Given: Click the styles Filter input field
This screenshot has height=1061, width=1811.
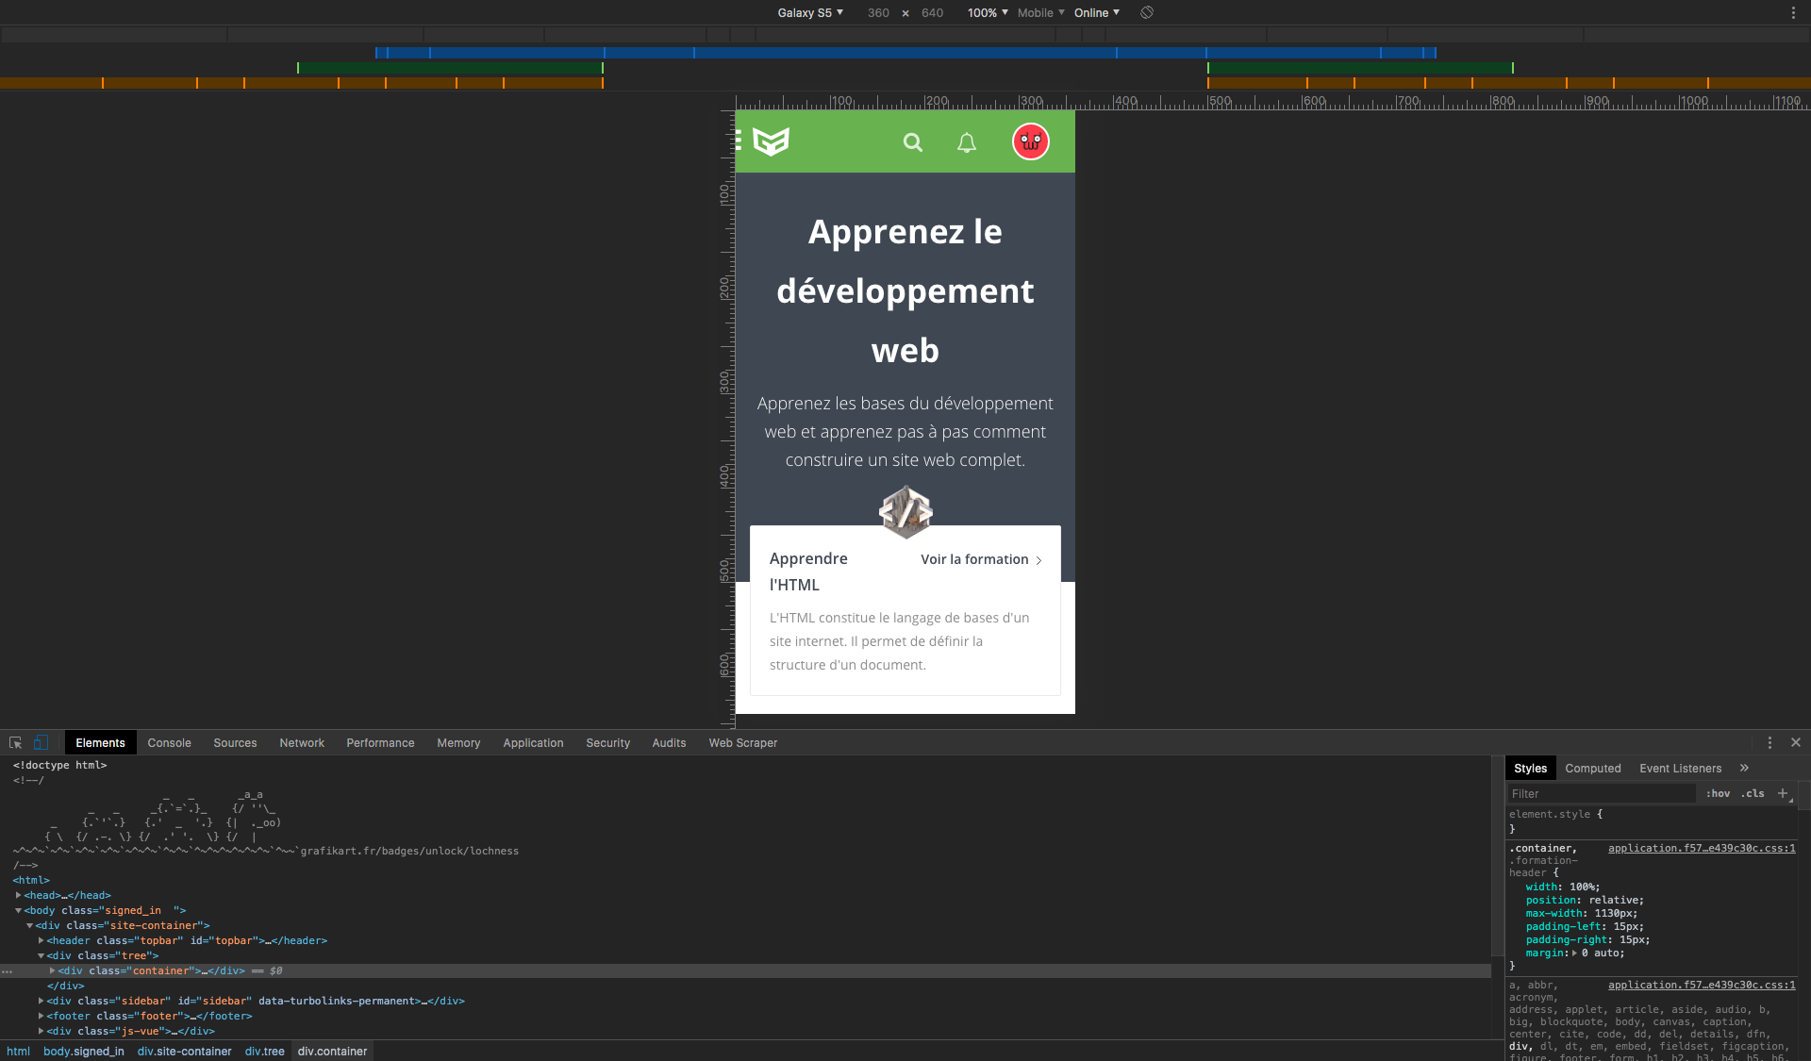Looking at the screenshot, I should 1601,794.
